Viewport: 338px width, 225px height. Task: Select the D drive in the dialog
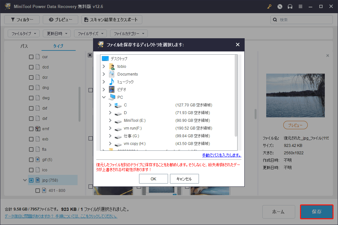(125, 113)
